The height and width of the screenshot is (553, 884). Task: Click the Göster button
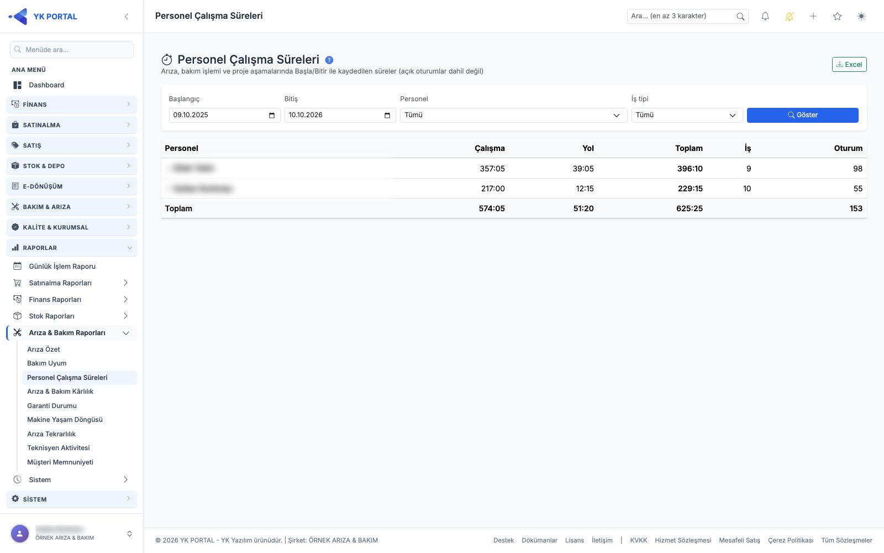803,115
